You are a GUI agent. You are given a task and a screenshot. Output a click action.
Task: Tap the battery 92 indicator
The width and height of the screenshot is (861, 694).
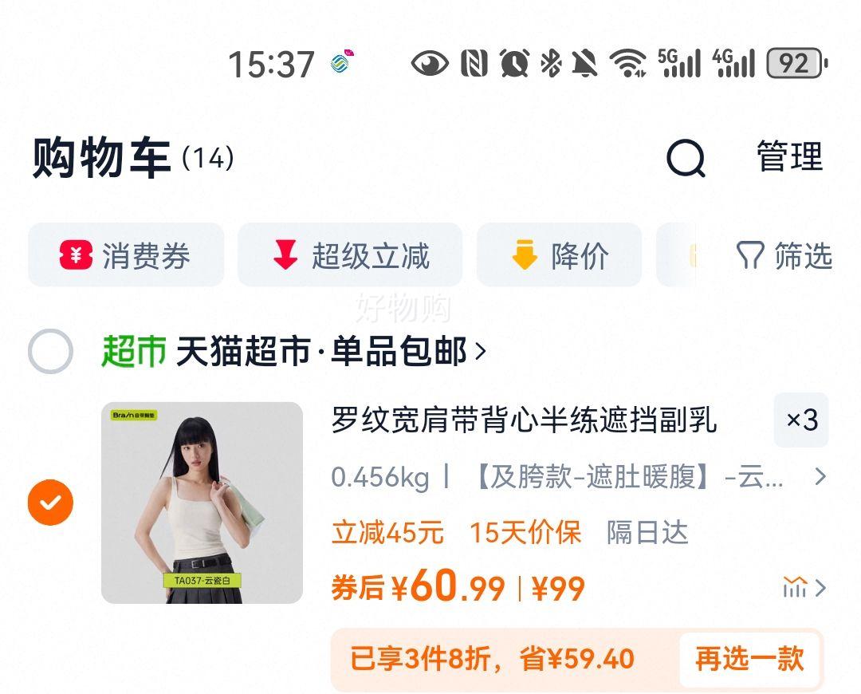796,63
